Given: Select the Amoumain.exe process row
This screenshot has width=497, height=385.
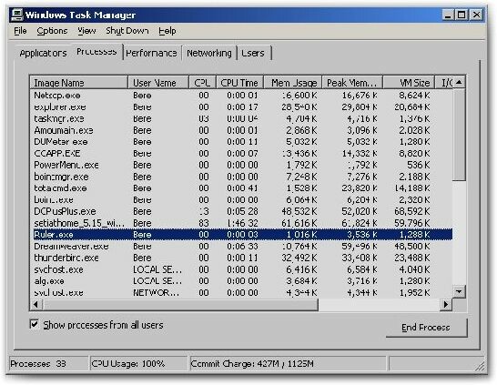Looking at the screenshot, I should point(241,130).
